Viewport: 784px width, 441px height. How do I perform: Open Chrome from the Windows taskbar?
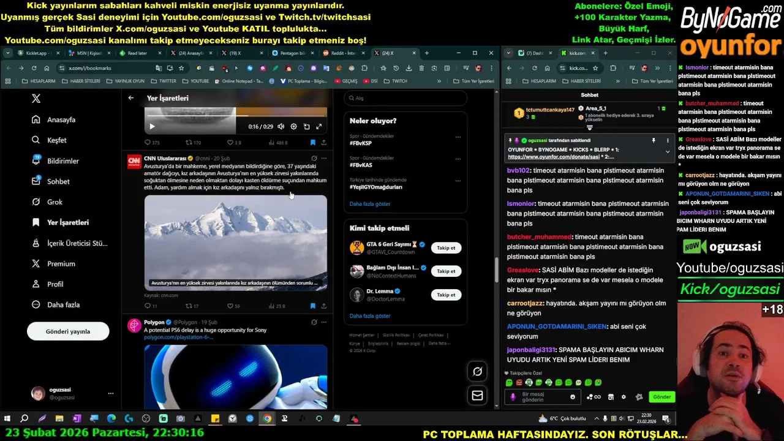point(267,419)
